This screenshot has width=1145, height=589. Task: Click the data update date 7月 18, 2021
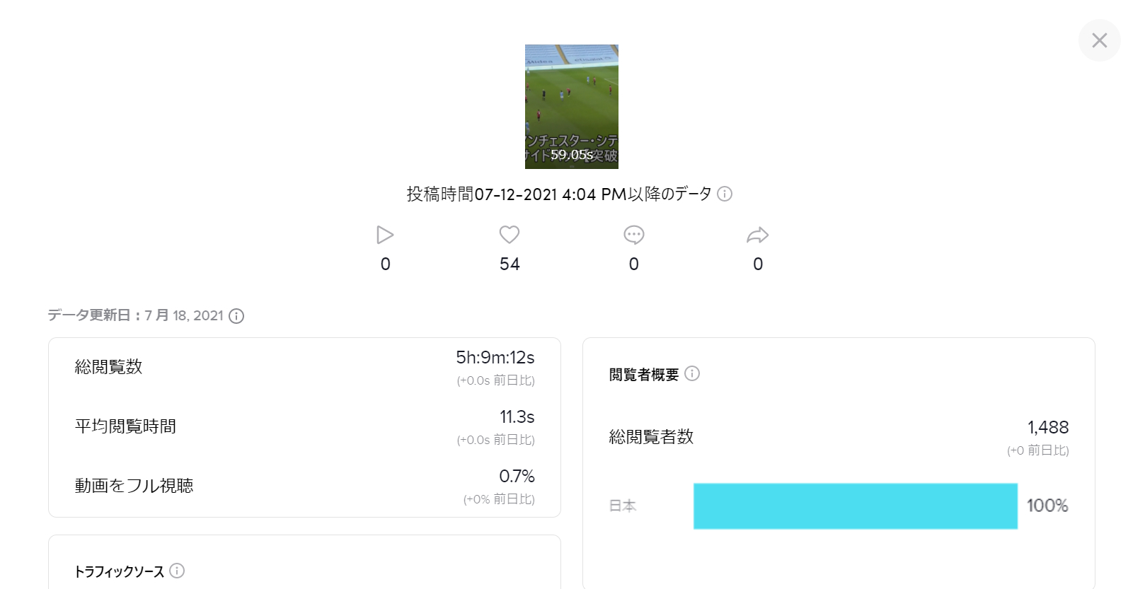pyautogui.click(x=184, y=315)
